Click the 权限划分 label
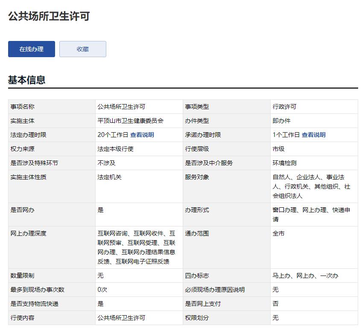Image resolution: width=362 pixels, height=328 pixels. tap(197, 318)
